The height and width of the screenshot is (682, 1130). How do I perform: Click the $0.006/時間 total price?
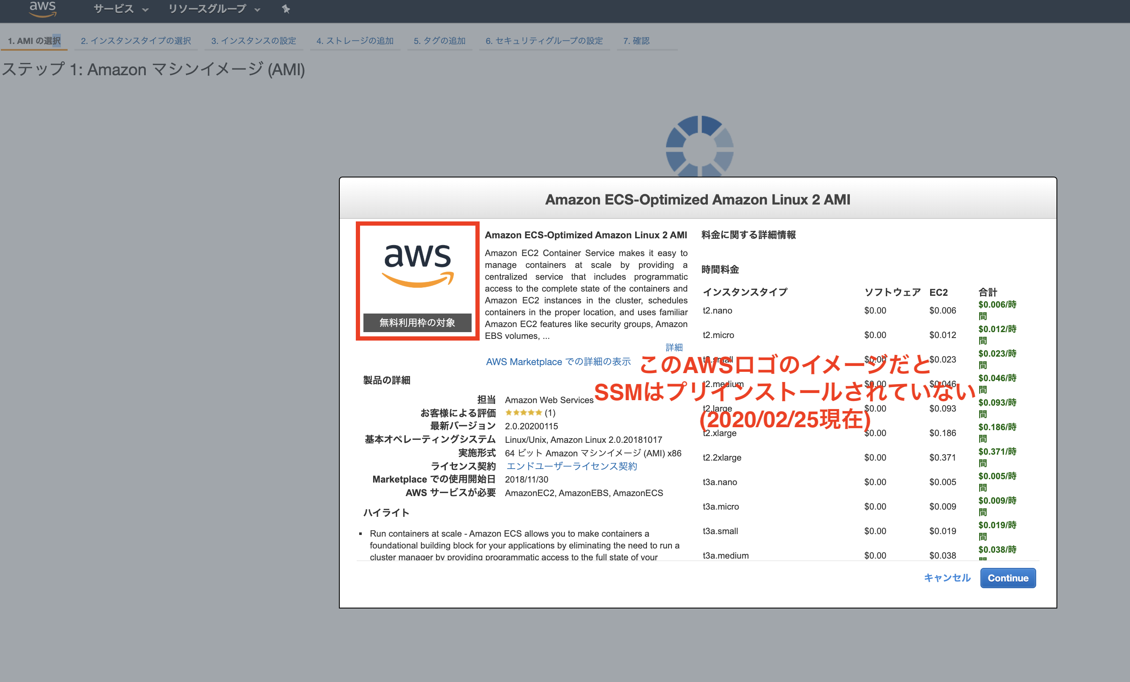[x=997, y=311]
